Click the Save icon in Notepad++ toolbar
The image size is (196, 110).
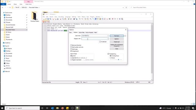48,19
